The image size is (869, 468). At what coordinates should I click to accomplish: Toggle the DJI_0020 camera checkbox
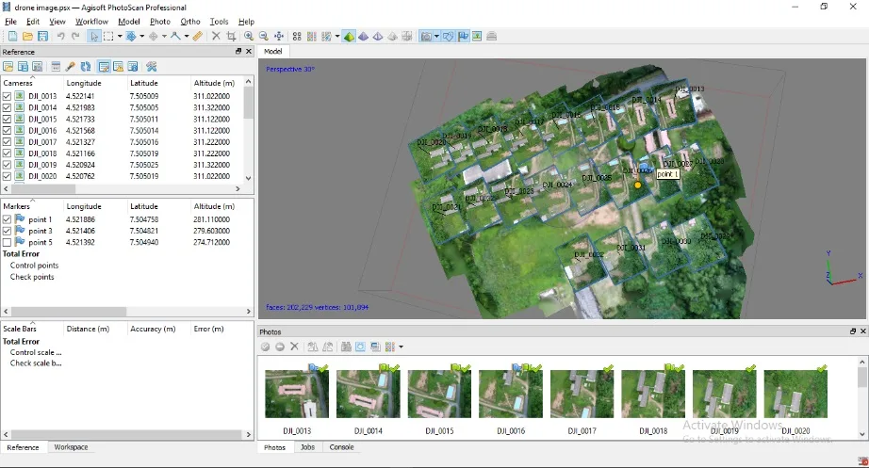click(x=7, y=176)
